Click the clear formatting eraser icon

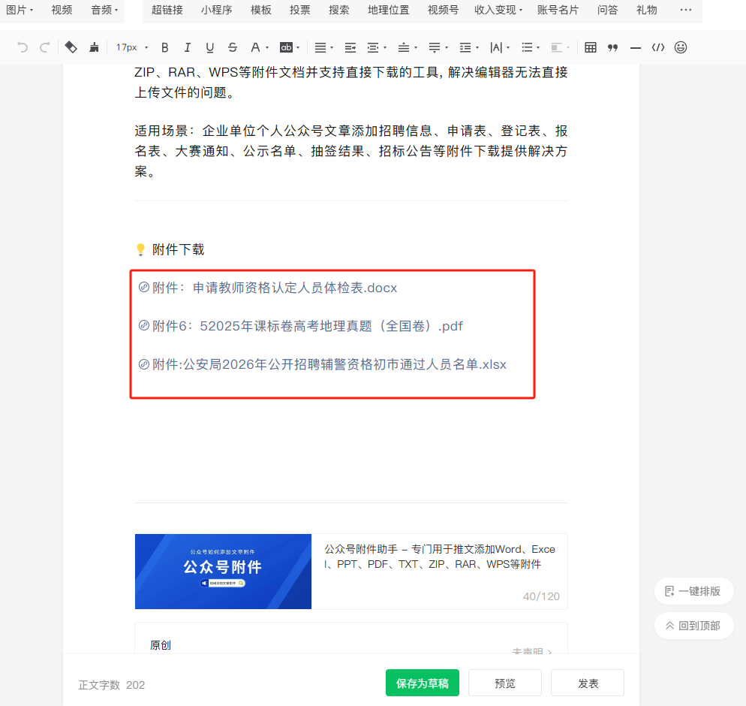coord(71,47)
